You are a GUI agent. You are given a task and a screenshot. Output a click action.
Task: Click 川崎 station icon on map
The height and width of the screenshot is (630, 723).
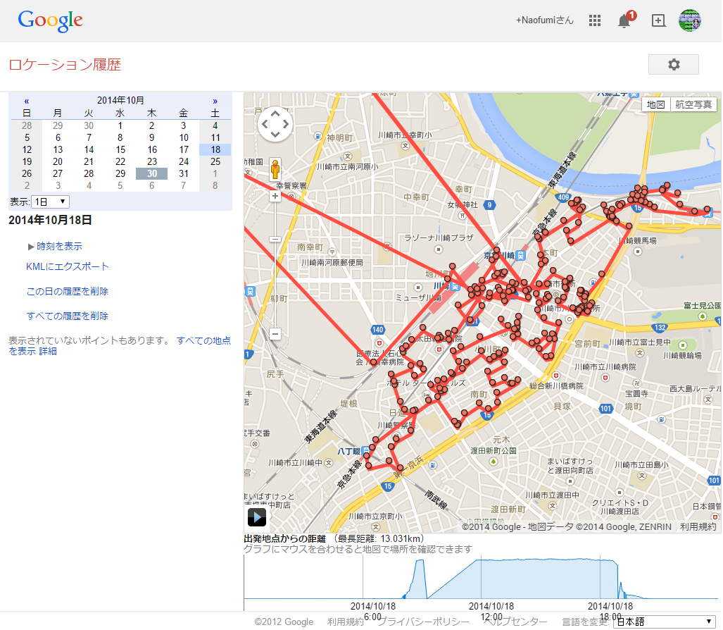pyautogui.click(x=455, y=287)
